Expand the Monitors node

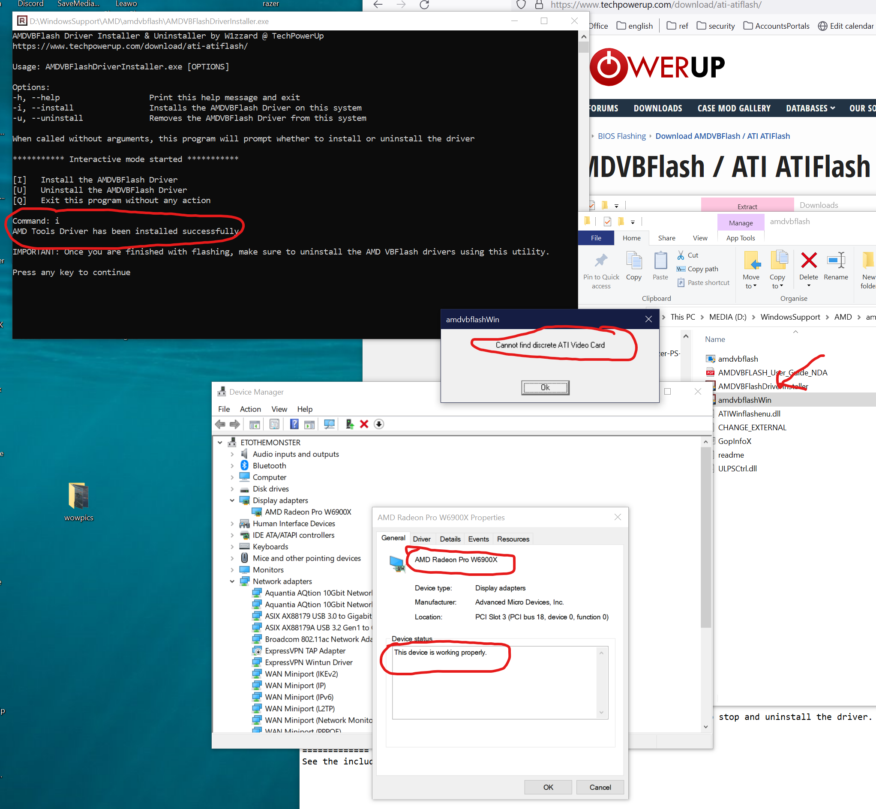tap(232, 570)
